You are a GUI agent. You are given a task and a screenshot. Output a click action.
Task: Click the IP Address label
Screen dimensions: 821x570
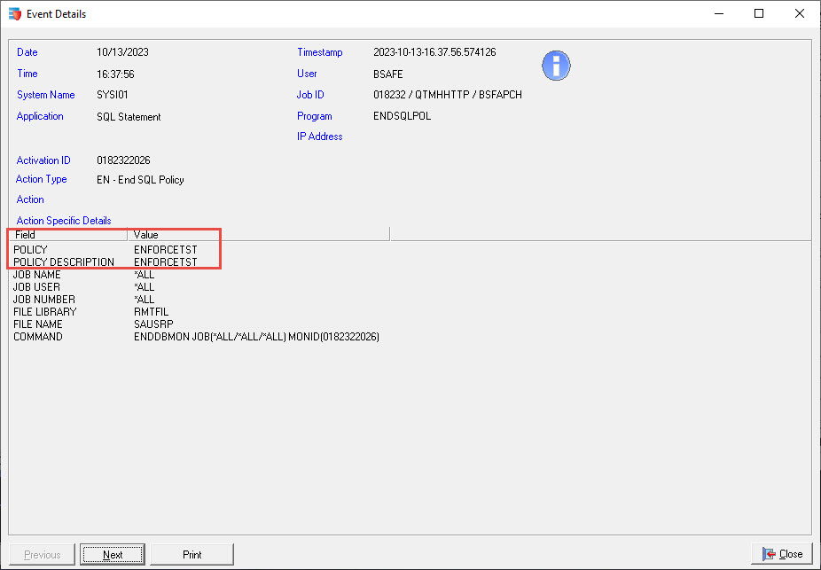tap(319, 137)
